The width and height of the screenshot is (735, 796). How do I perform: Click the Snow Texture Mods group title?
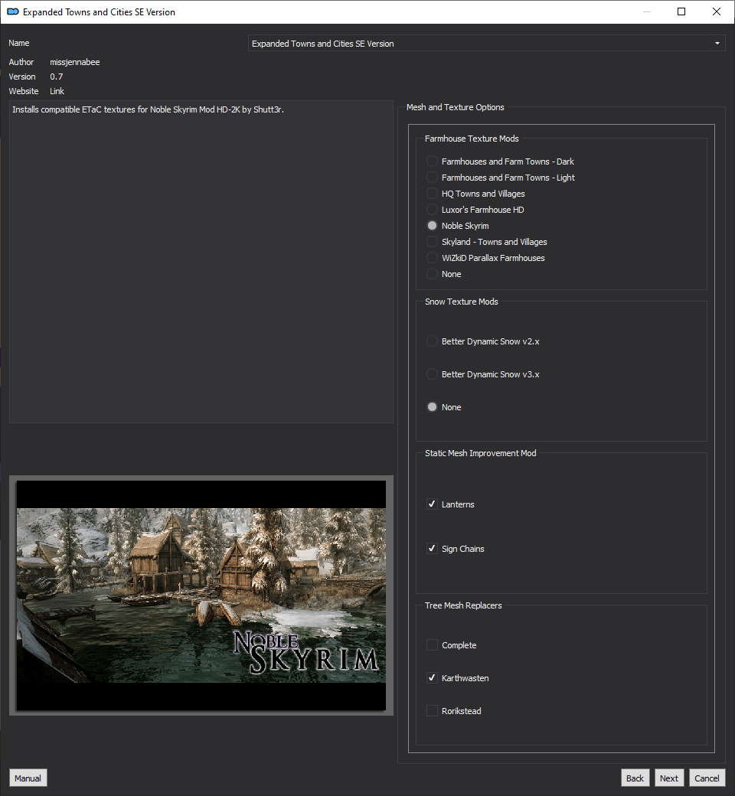(461, 302)
